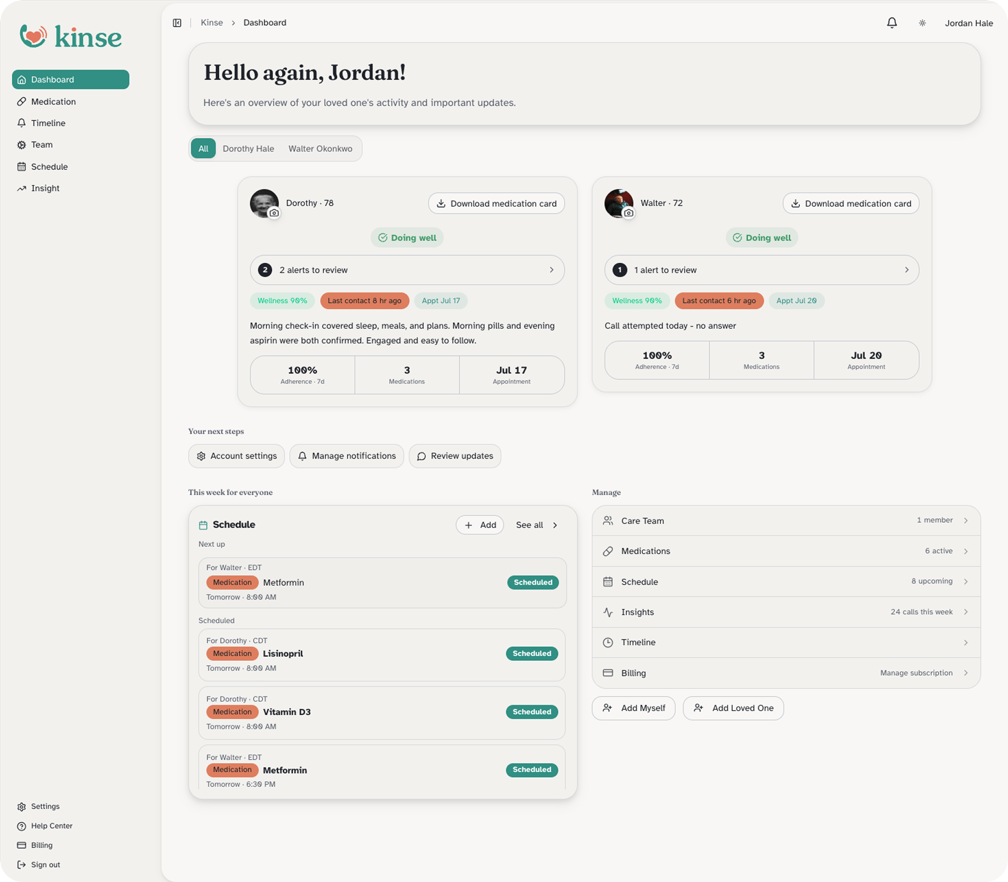The image size is (1008, 882).
Task: Switch to Walter Okonkwo tab
Action: pos(320,148)
